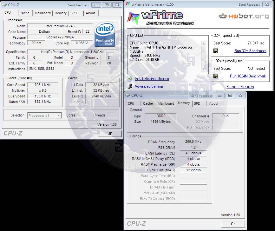Close the left CPU-Z window
This screenshot has width=275, height=231.
coord(117,5)
